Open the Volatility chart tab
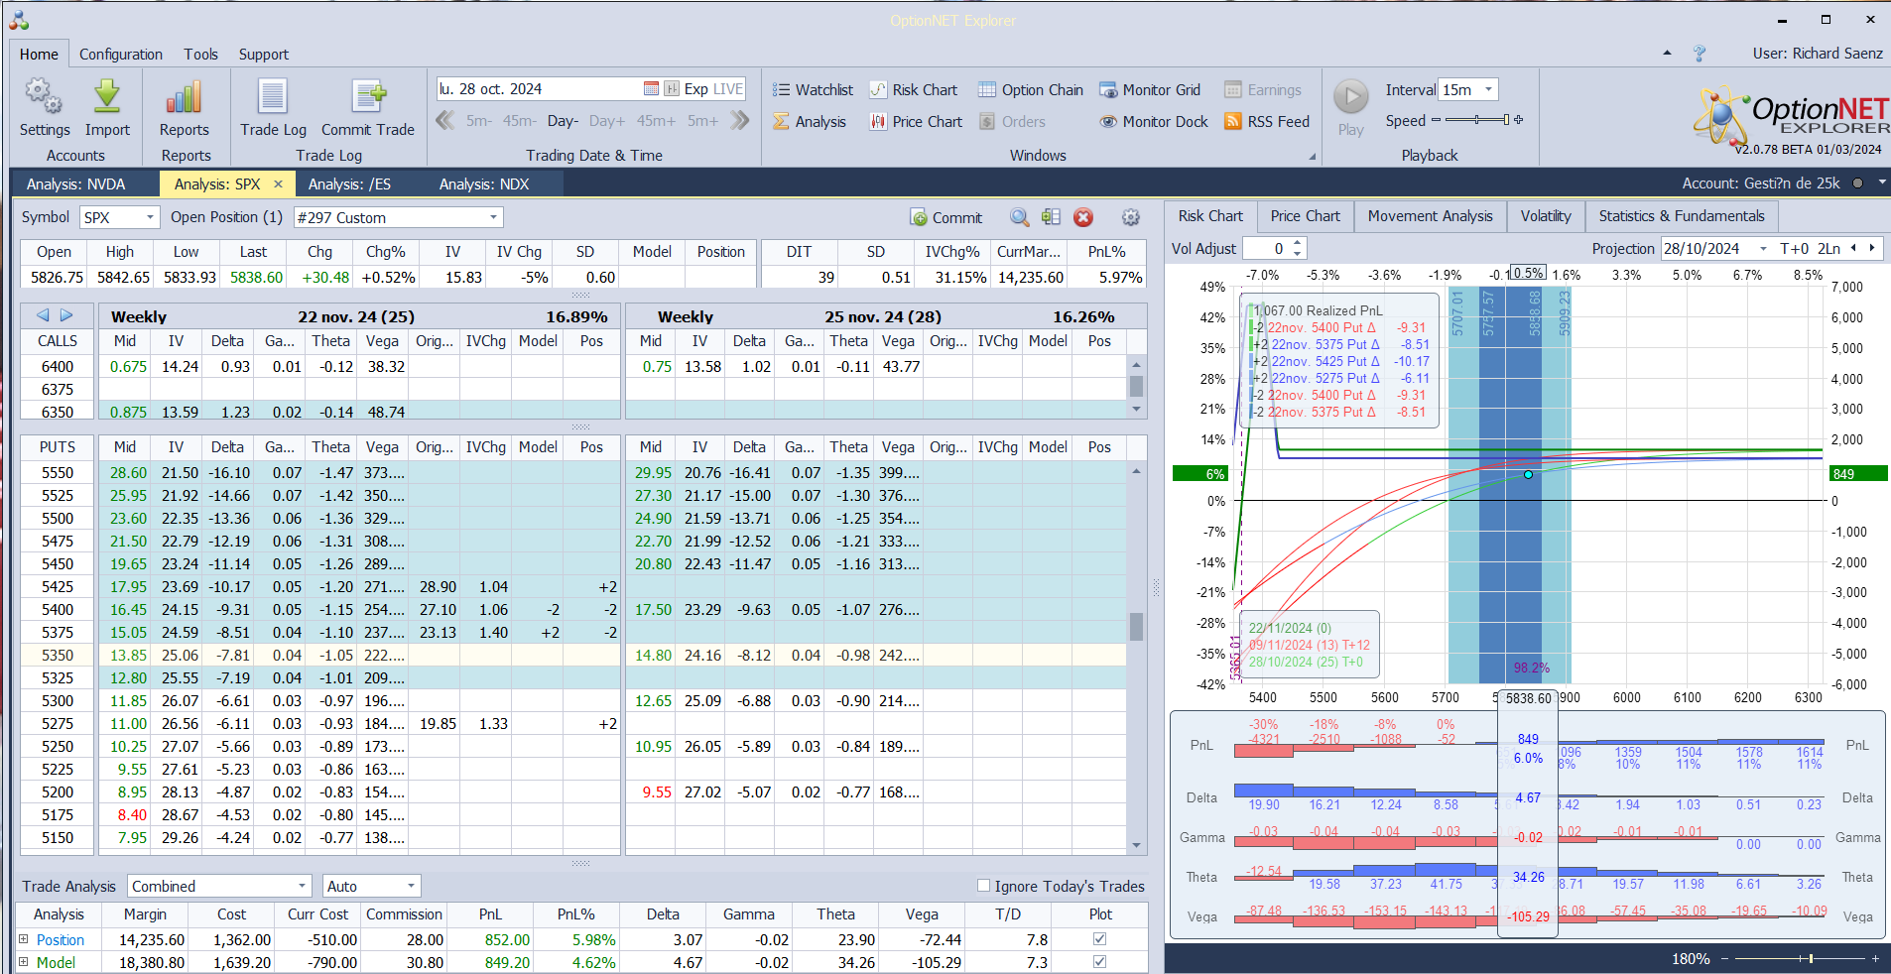 click(x=1546, y=216)
